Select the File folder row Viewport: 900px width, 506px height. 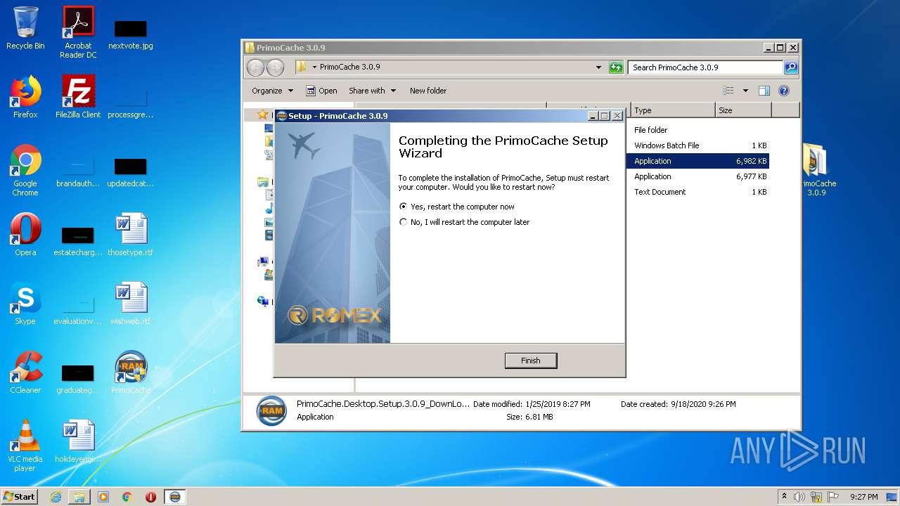click(697, 130)
